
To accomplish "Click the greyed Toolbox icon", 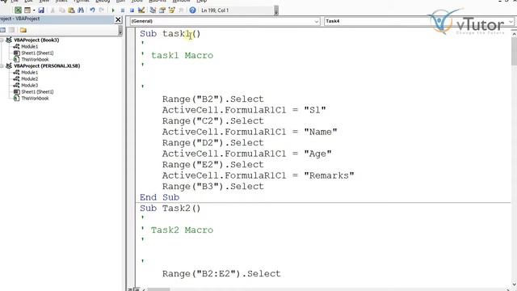I will [x=181, y=11].
